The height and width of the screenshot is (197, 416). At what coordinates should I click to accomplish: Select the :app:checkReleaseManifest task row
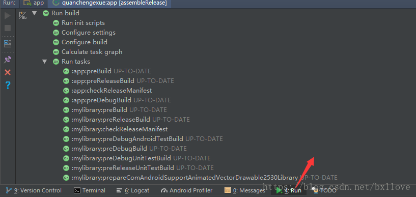[108, 91]
